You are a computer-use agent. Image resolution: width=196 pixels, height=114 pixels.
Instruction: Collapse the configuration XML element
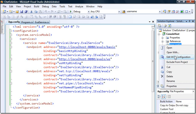[11, 31]
